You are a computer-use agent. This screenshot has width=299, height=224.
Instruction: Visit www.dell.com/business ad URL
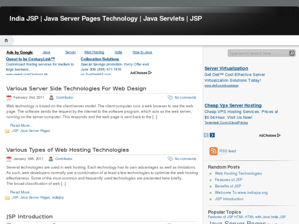pyautogui.click(x=221, y=85)
